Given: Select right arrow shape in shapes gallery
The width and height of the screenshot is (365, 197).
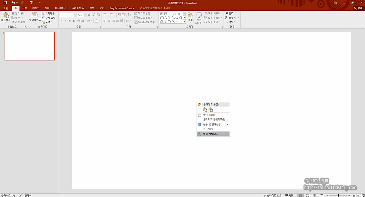Looking at the screenshot, I should (177, 17).
